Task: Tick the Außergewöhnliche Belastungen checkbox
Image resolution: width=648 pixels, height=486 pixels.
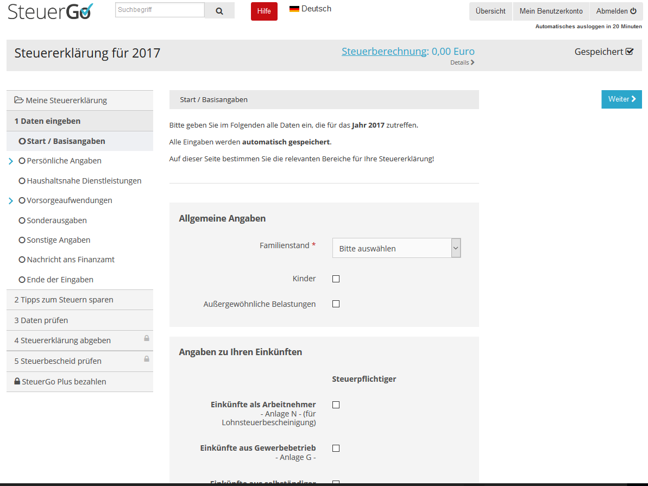Action: click(x=336, y=304)
